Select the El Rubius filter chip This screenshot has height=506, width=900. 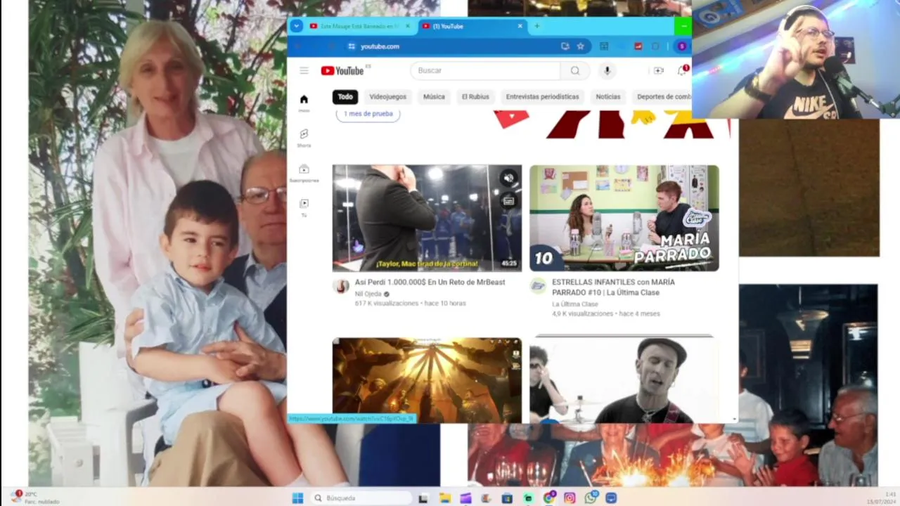475,97
